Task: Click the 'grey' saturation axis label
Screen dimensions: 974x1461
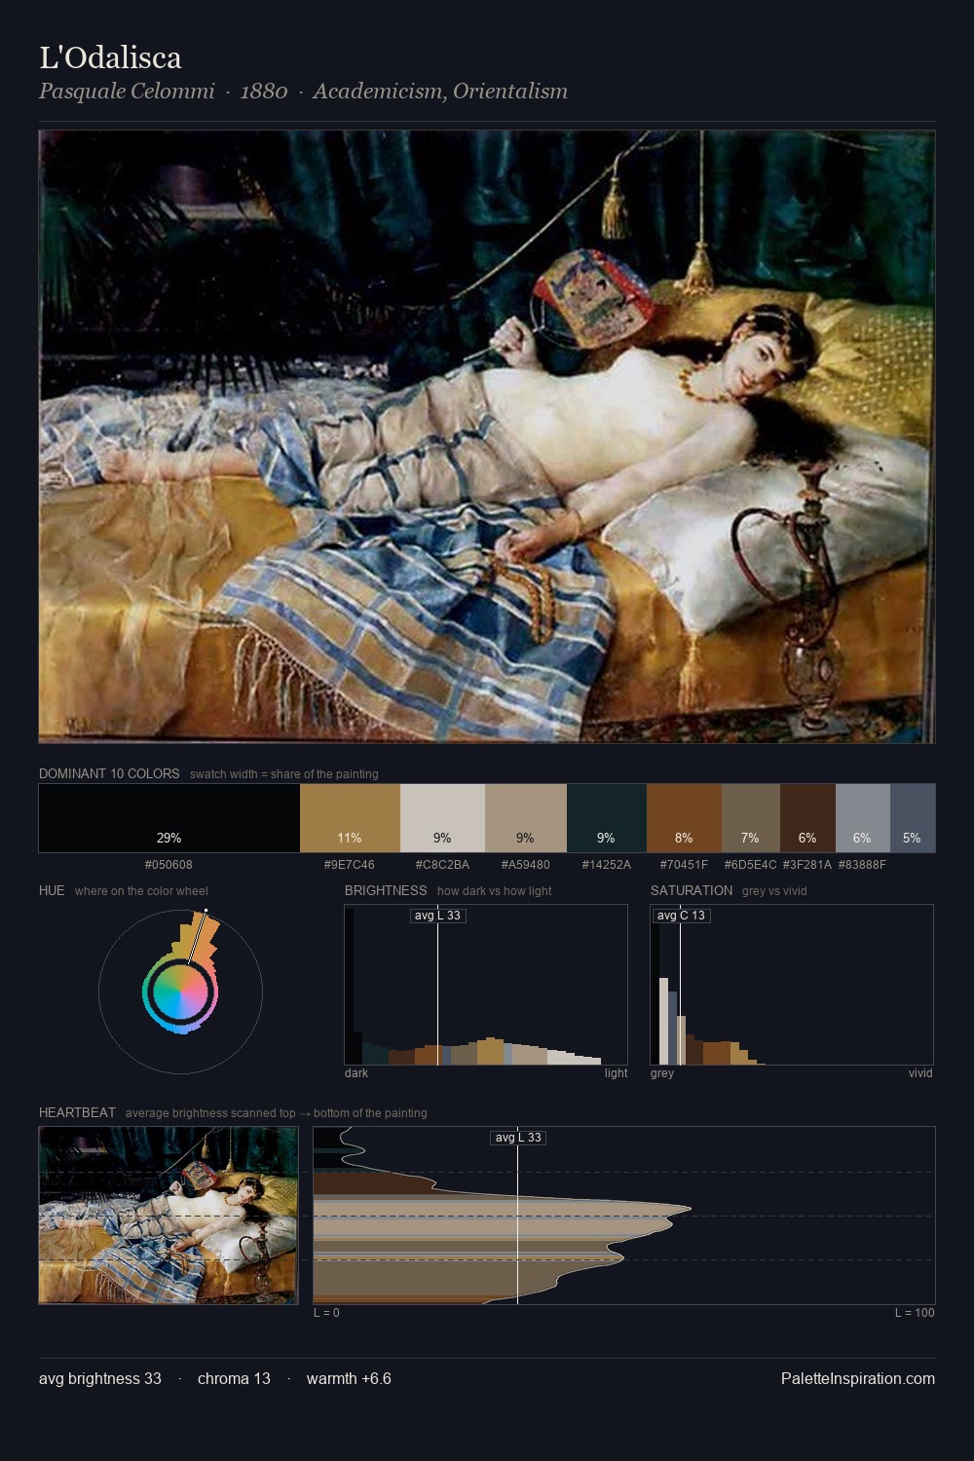Action: click(x=662, y=1073)
